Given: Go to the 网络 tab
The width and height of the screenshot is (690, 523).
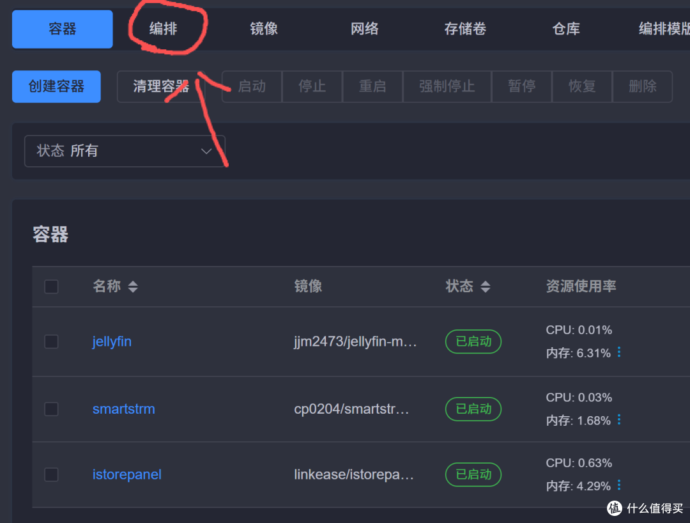Looking at the screenshot, I should pos(364,29).
